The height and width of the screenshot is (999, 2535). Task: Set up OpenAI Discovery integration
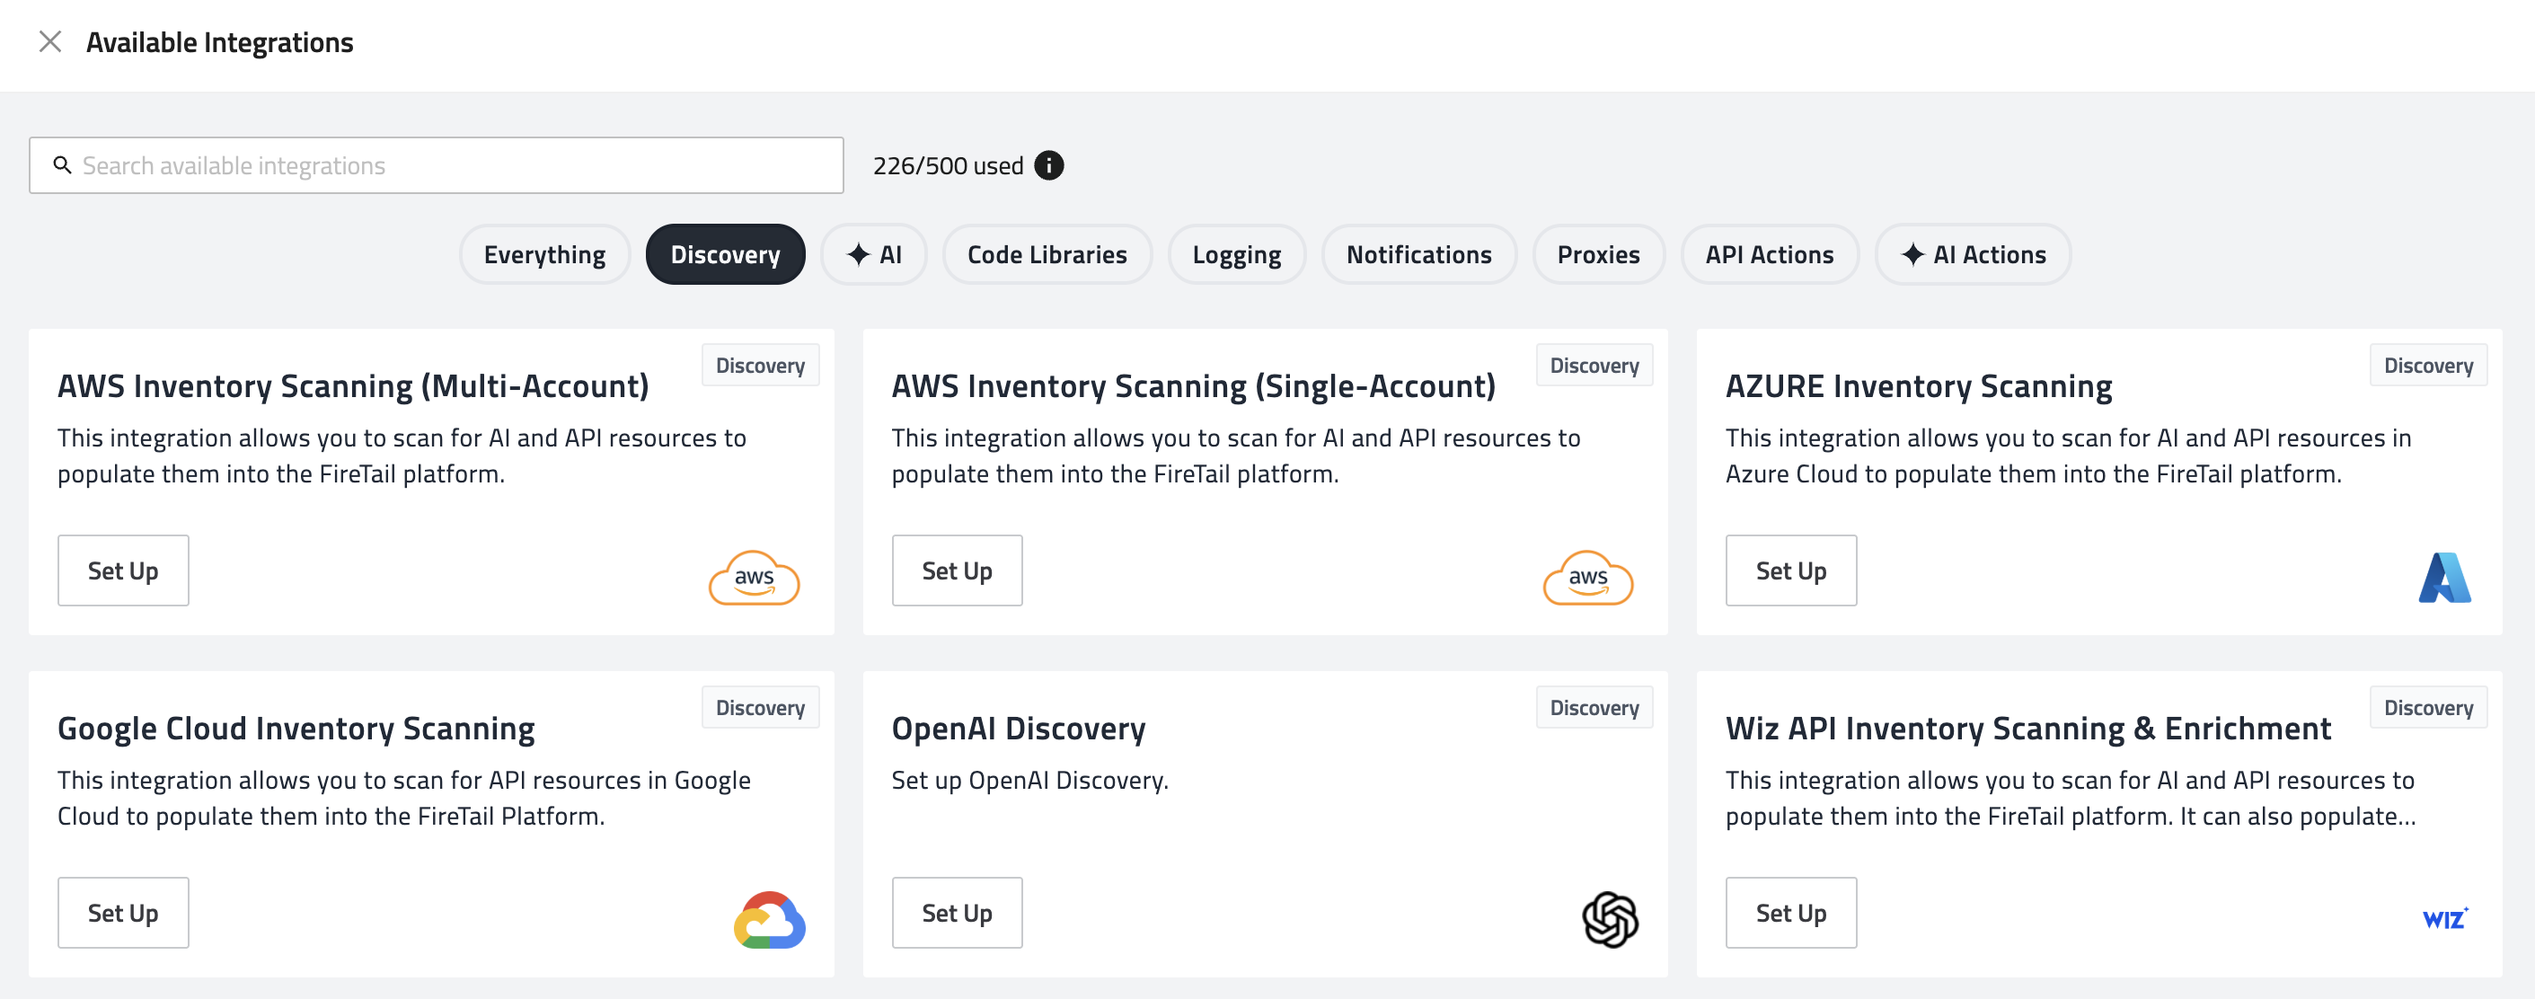957,914
